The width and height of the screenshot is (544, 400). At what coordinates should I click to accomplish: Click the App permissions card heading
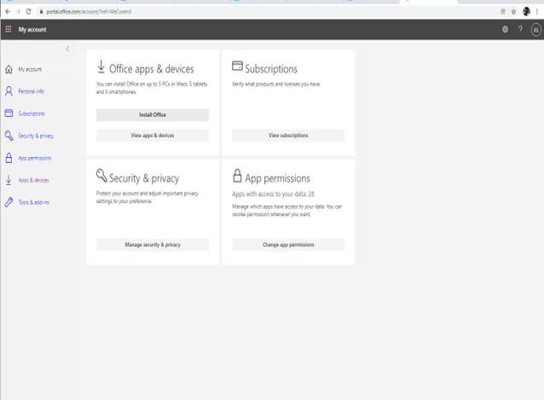tap(278, 178)
